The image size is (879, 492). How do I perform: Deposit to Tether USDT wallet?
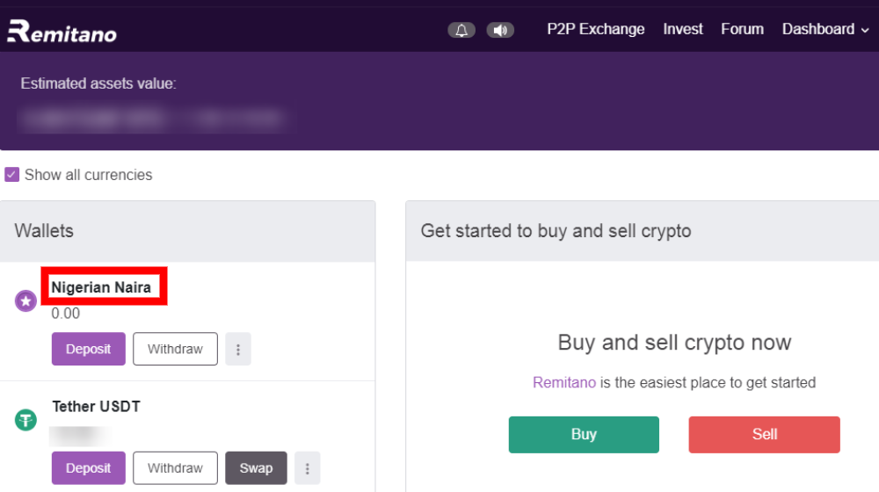[x=89, y=468]
